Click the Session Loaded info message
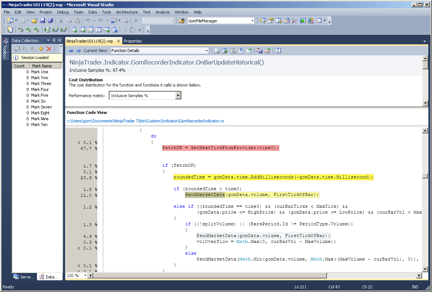The image size is (432, 292). (37, 58)
